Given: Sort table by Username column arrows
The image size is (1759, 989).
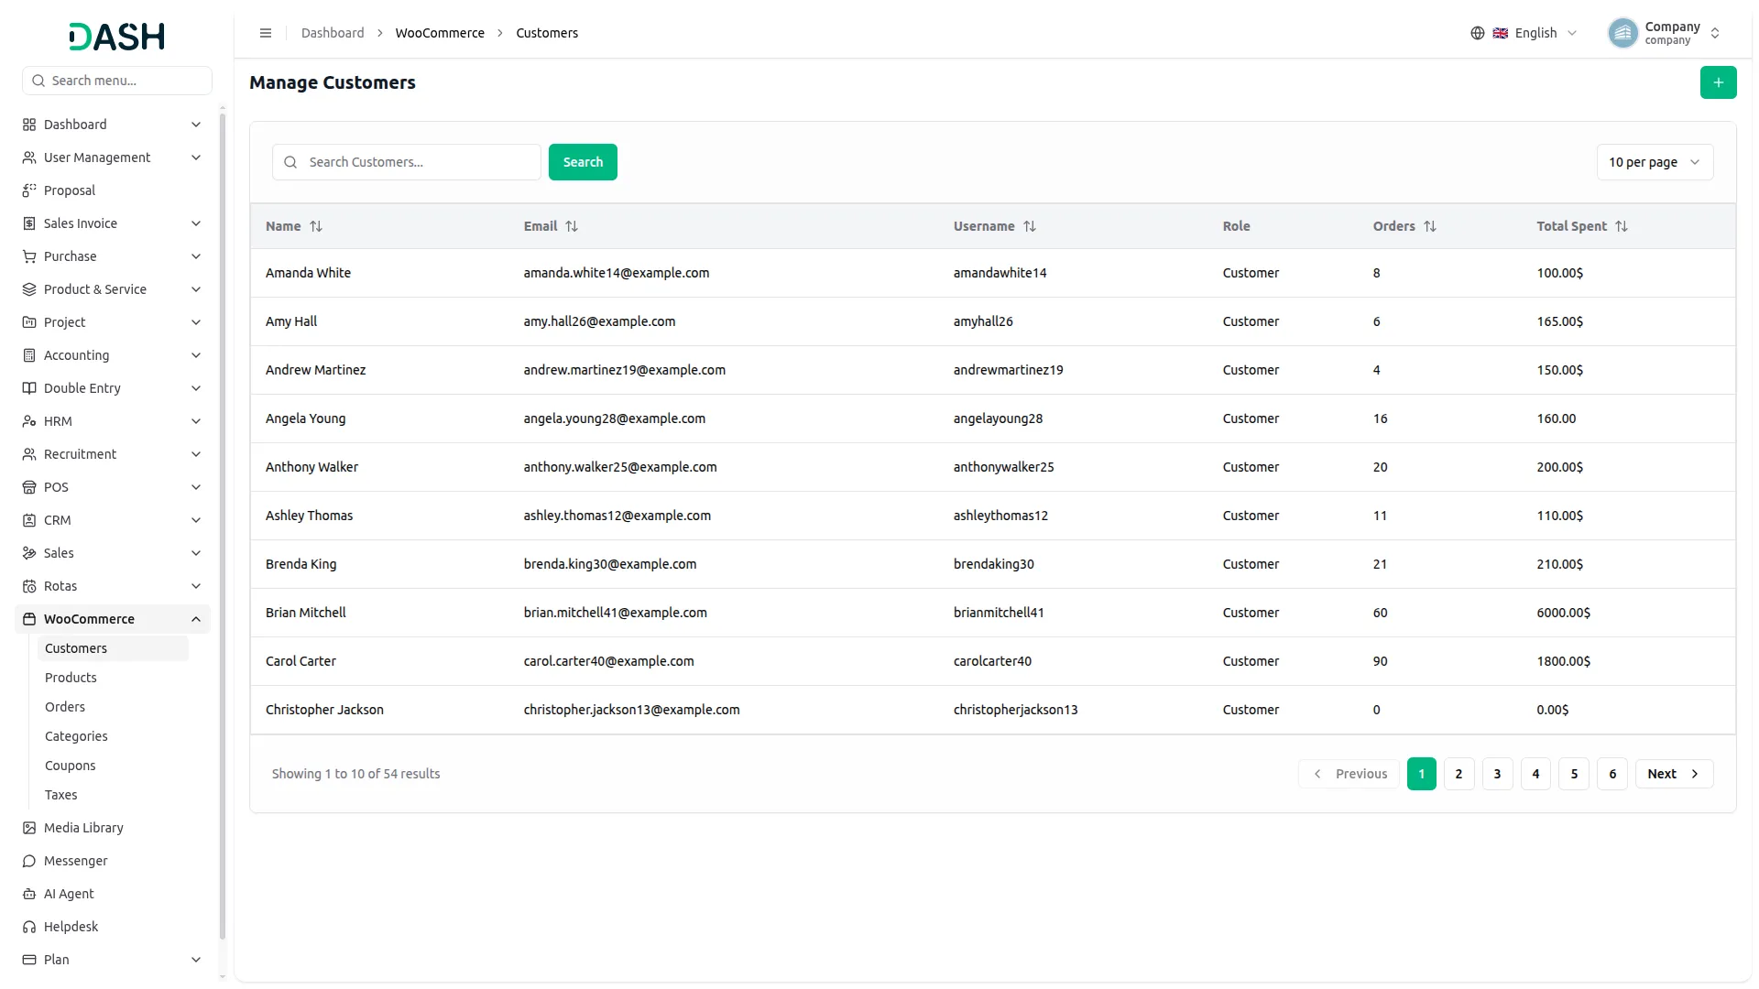Looking at the screenshot, I should click(1030, 226).
